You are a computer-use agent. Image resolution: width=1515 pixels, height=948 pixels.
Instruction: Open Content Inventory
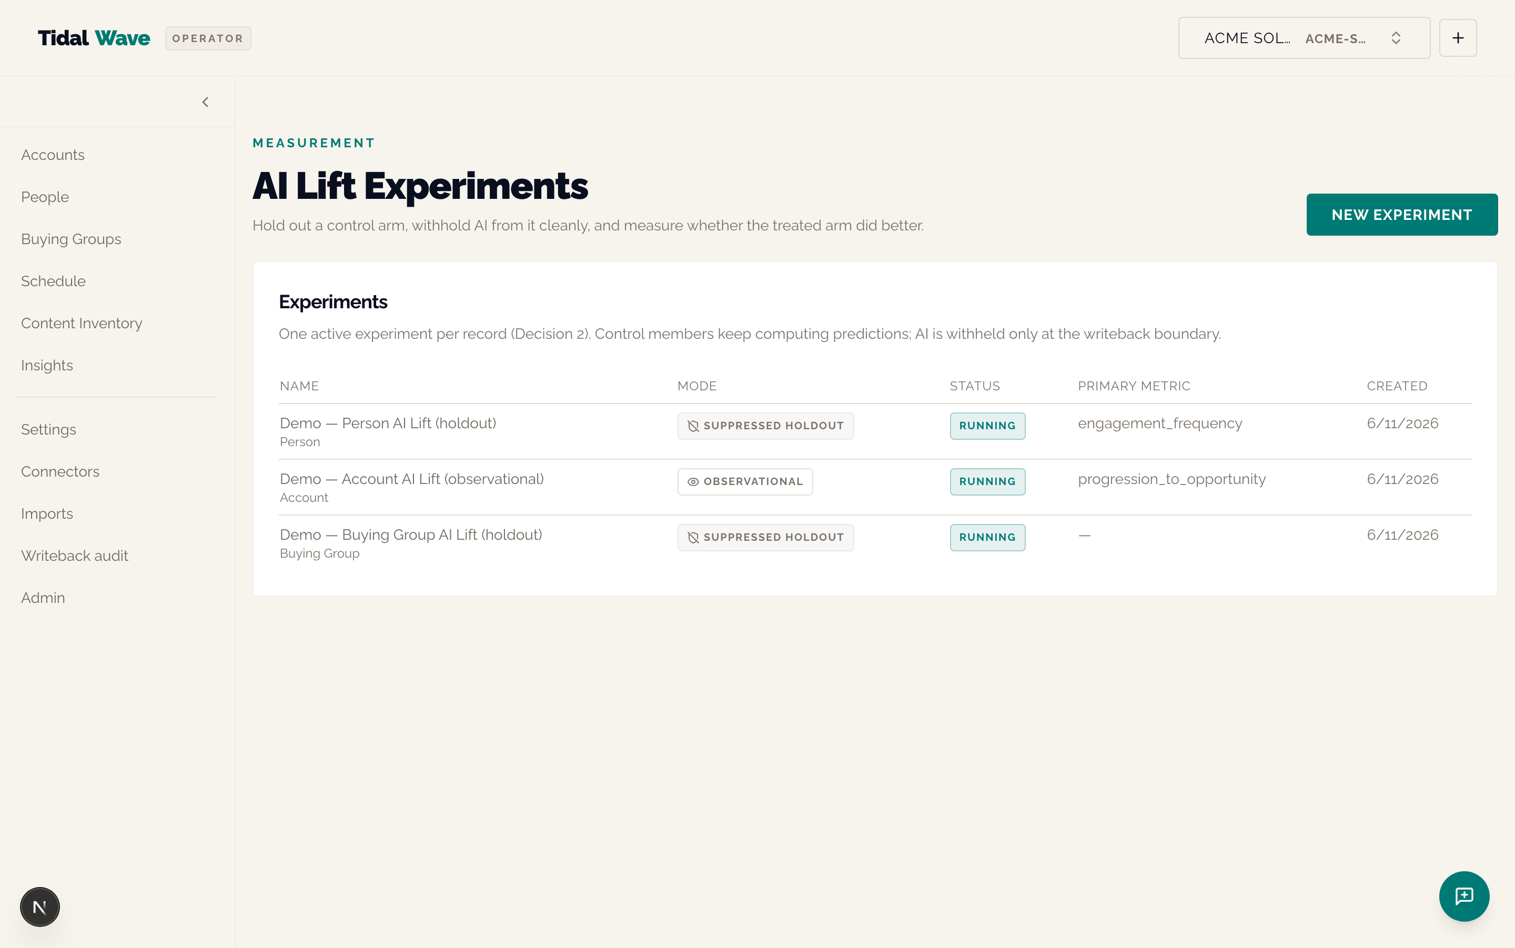tap(82, 323)
